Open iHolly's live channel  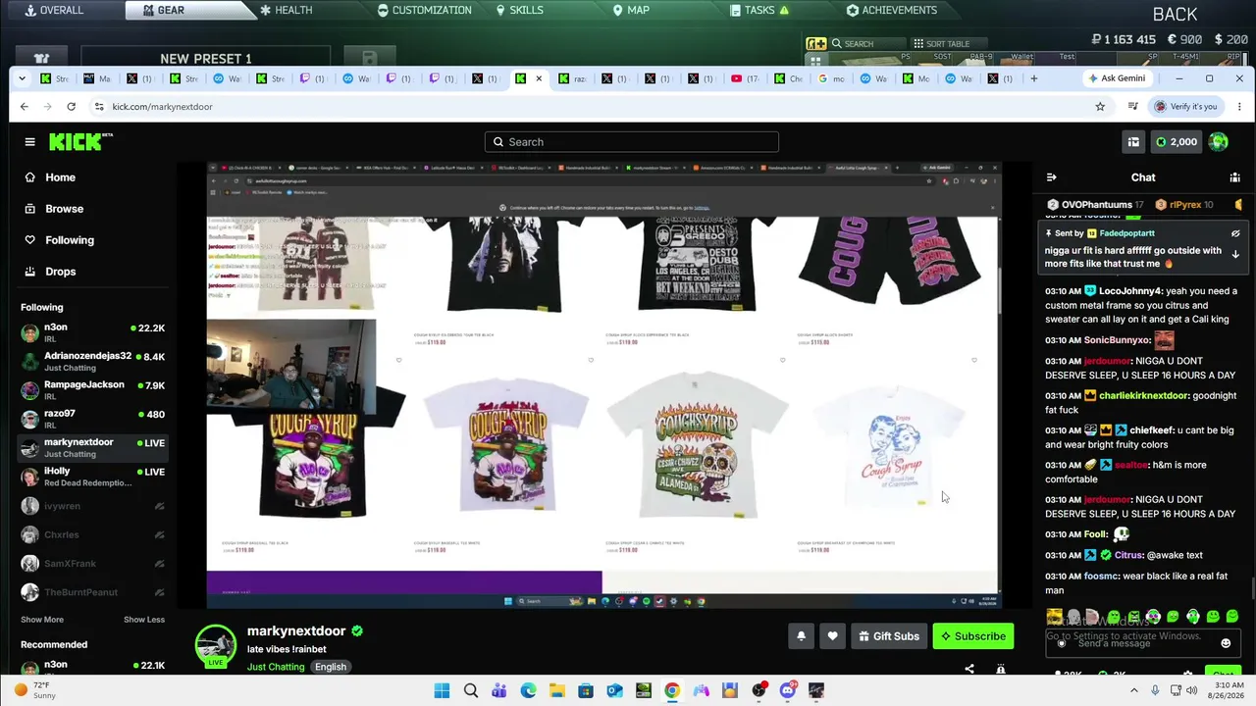pos(93,478)
